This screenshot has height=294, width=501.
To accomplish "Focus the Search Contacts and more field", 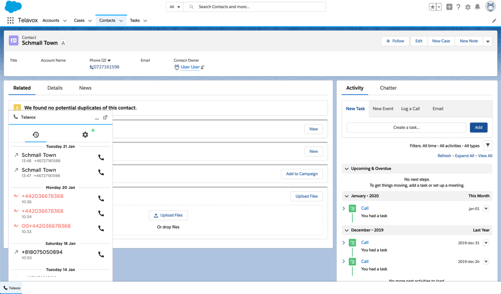I will pyautogui.click(x=255, y=7).
